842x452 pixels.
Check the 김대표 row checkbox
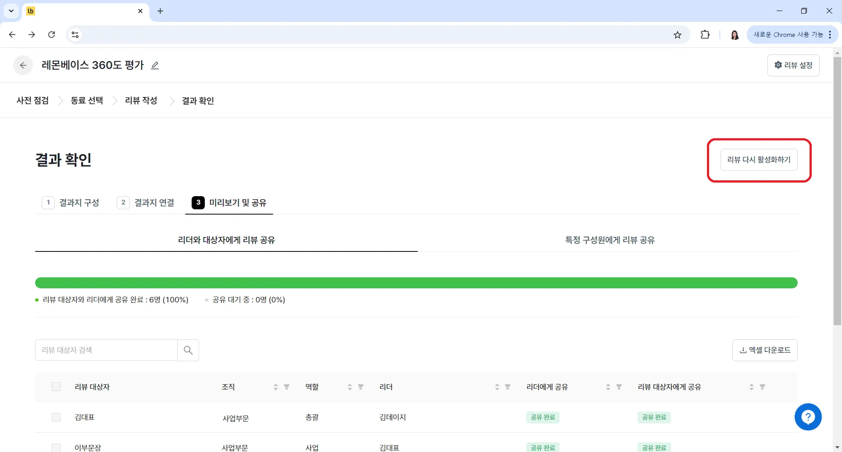[x=56, y=417]
